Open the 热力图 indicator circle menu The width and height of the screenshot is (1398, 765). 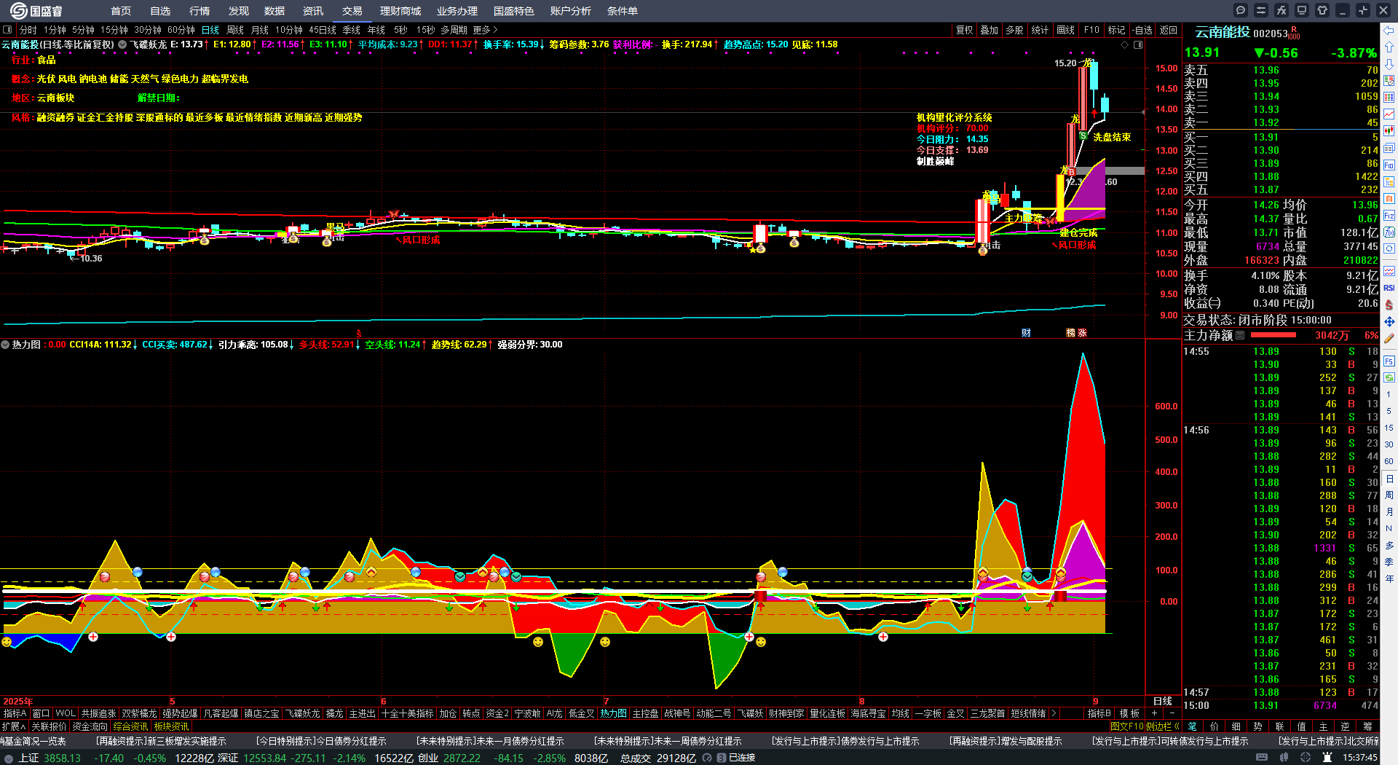point(5,345)
